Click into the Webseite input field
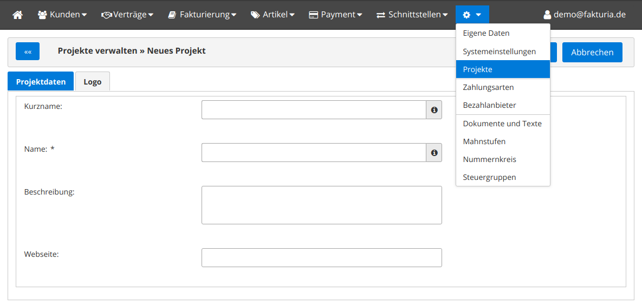The width and height of the screenshot is (642, 304). point(321,257)
